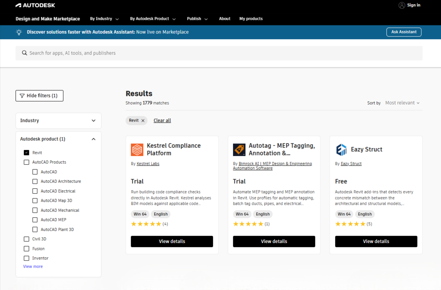Click the star rating of Autotag
This screenshot has height=290, width=441.
click(248, 224)
